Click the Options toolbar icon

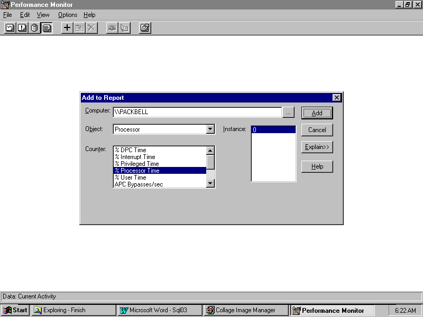coord(145,28)
